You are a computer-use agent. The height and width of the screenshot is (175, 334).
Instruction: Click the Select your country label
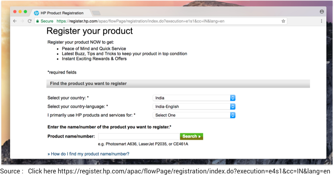pyautogui.click(x=68, y=98)
